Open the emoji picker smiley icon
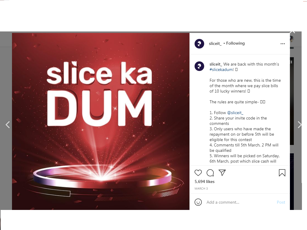This screenshot has width=307, height=230. click(x=198, y=202)
